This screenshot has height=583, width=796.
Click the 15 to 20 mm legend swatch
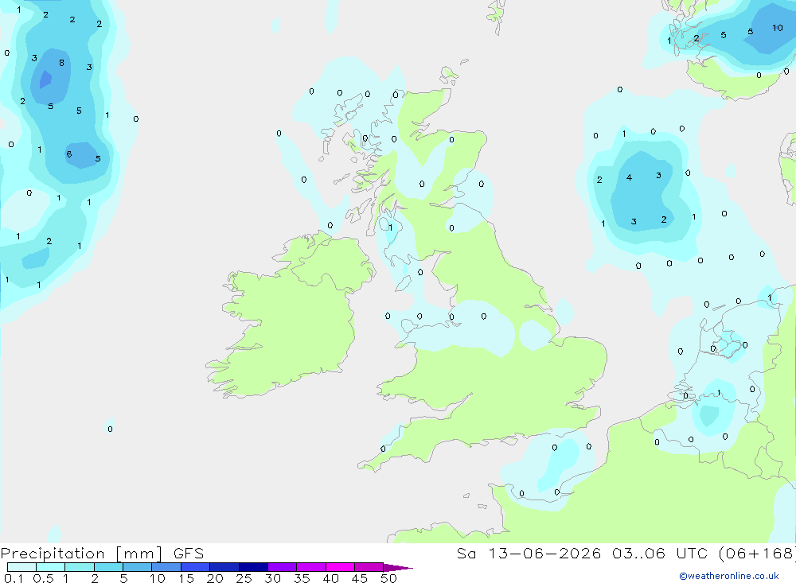coord(195,567)
